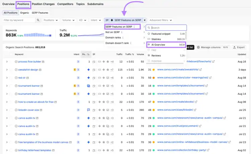Expand the linkedin cover size row
251x154 pixels.
7,110
